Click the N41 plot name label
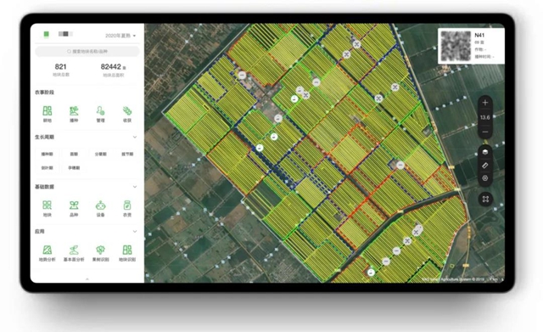The width and height of the screenshot is (543, 332). 479,36
